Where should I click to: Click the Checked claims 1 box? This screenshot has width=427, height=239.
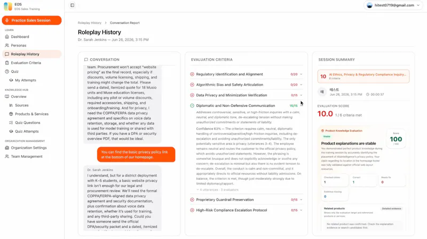point(334,180)
